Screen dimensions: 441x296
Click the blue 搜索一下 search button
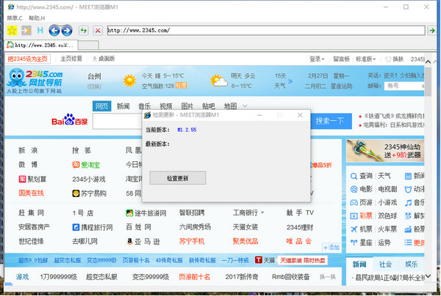[x=329, y=121]
